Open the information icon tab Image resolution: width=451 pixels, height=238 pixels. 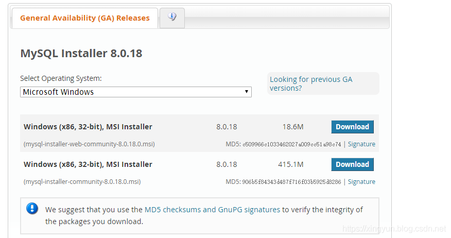click(172, 17)
